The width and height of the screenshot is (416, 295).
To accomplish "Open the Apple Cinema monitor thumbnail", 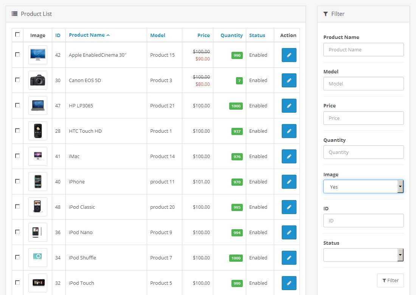I will click(38, 55).
